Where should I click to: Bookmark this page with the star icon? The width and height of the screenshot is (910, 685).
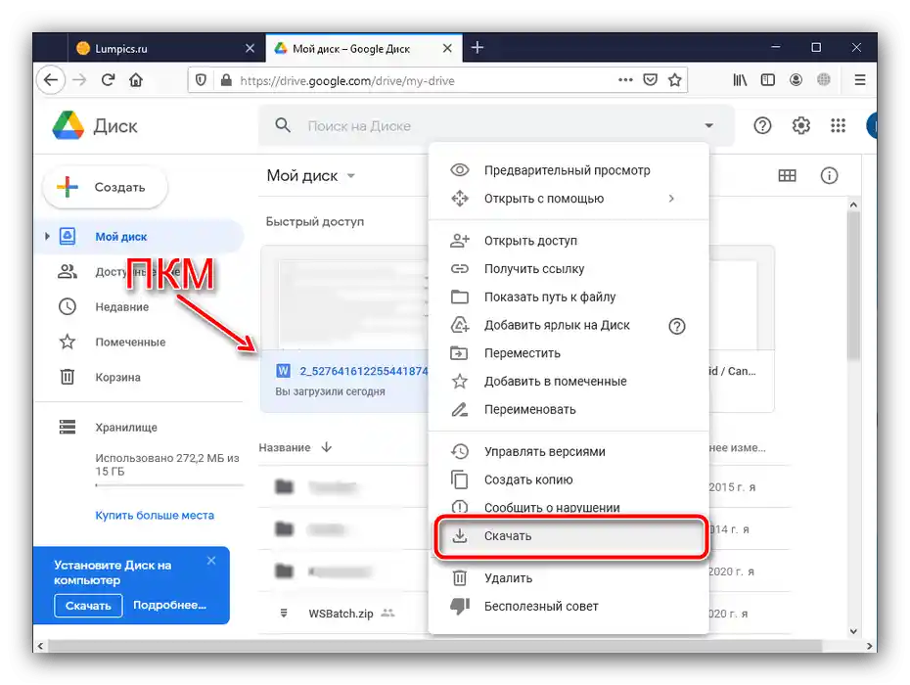pyautogui.click(x=674, y=80)
